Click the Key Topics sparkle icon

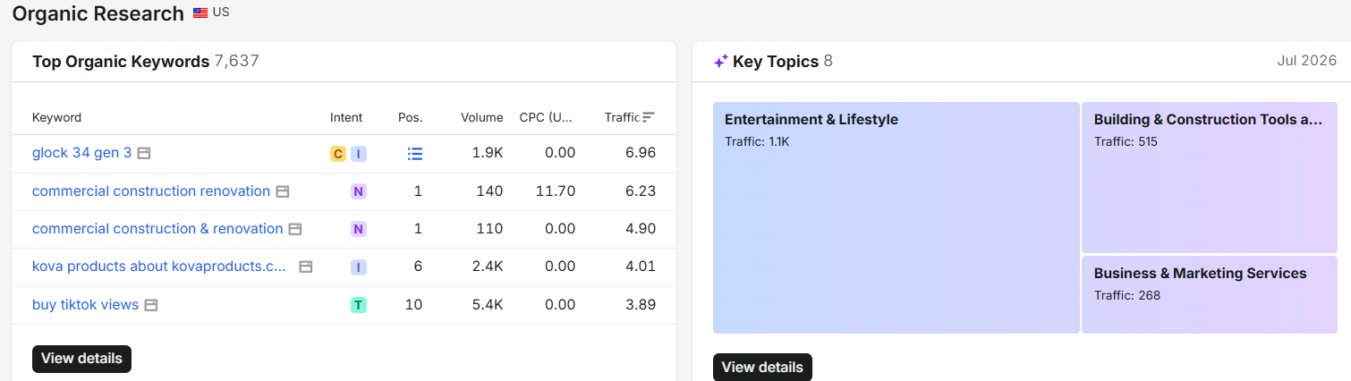720,62
